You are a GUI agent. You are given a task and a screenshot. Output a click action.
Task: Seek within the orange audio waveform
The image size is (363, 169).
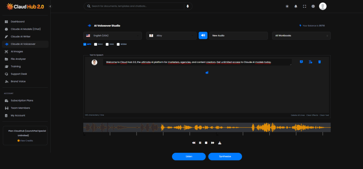tap(207, 127)
